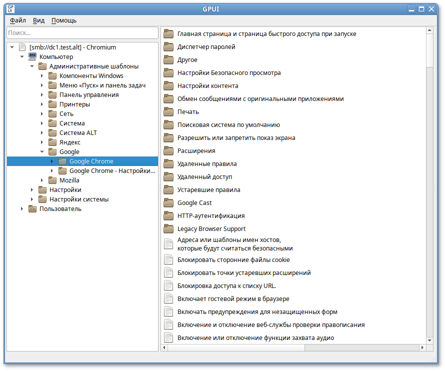Click folder icon for Legacy Browser Support
The image size is (445, 371).
(x=168, y=229)
